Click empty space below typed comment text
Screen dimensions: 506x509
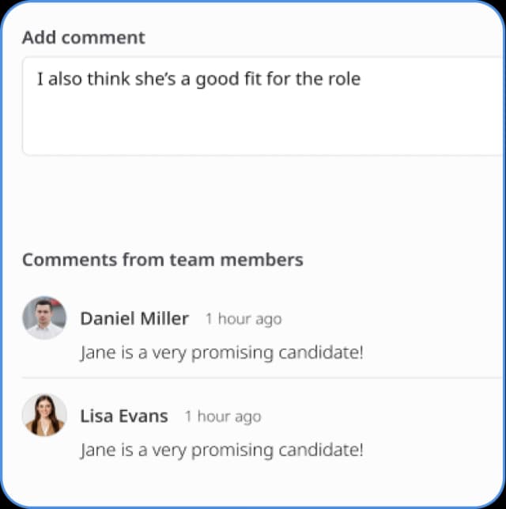pyautogui.click(x=261, y=127)
